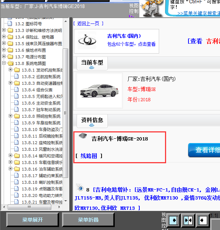This screenshot has width=220, height=230.
Task: Expand the 13.3 诊断和维修方法说明 folder
Action: [x=4, y=30]
